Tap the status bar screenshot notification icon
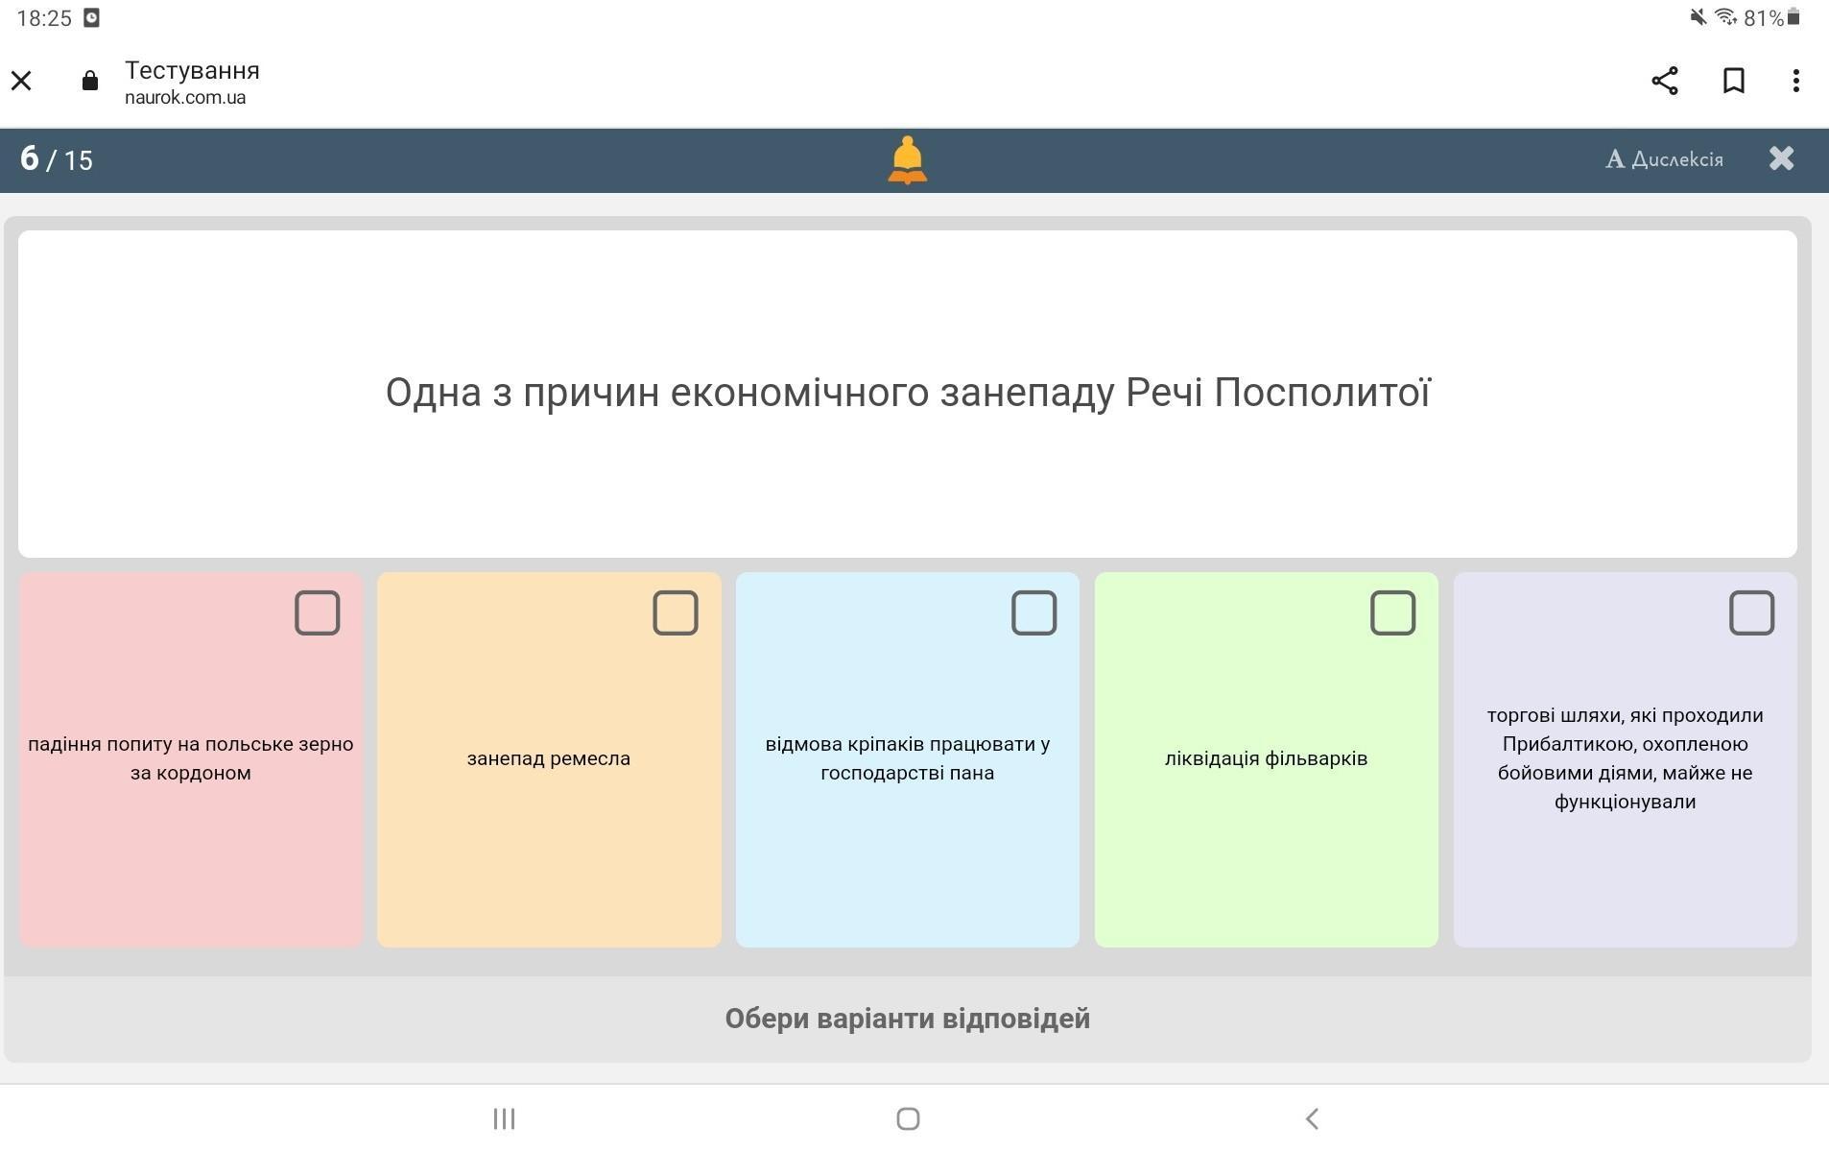 [x=91, y=18]
